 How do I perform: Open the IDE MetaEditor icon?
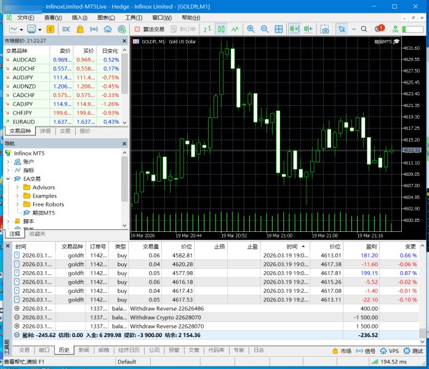66,29
